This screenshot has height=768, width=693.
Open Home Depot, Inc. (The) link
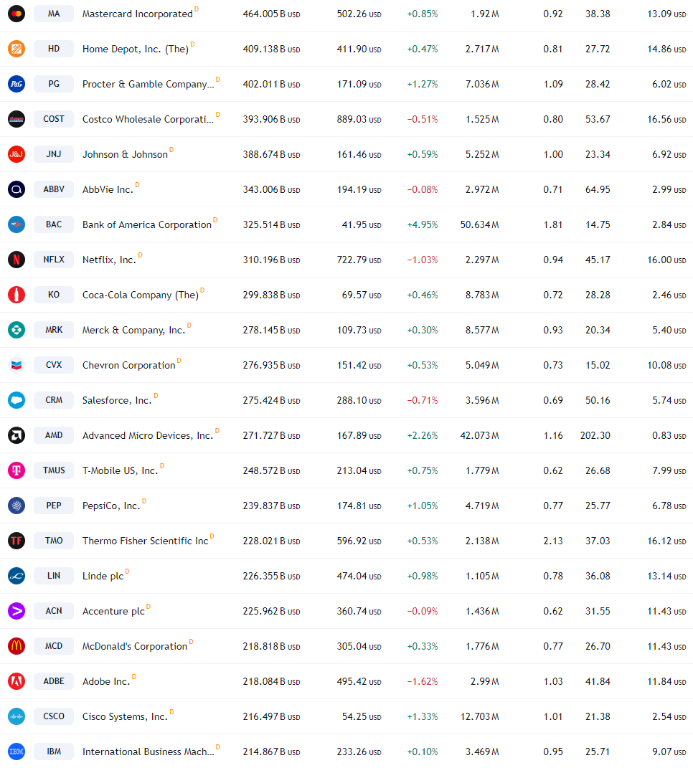(136, 49)
